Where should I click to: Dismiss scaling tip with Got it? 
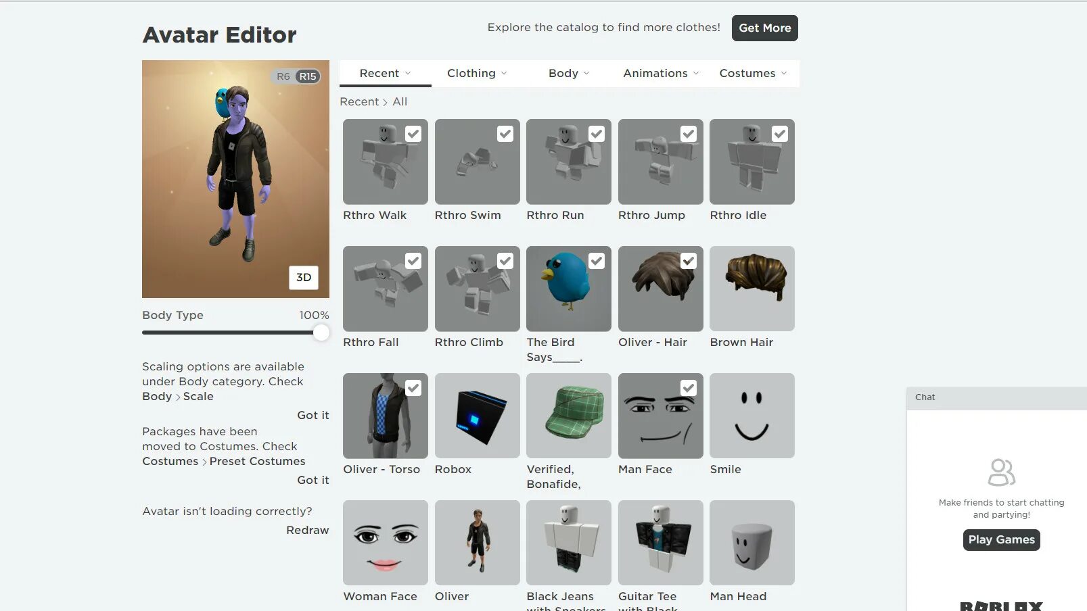313,415
